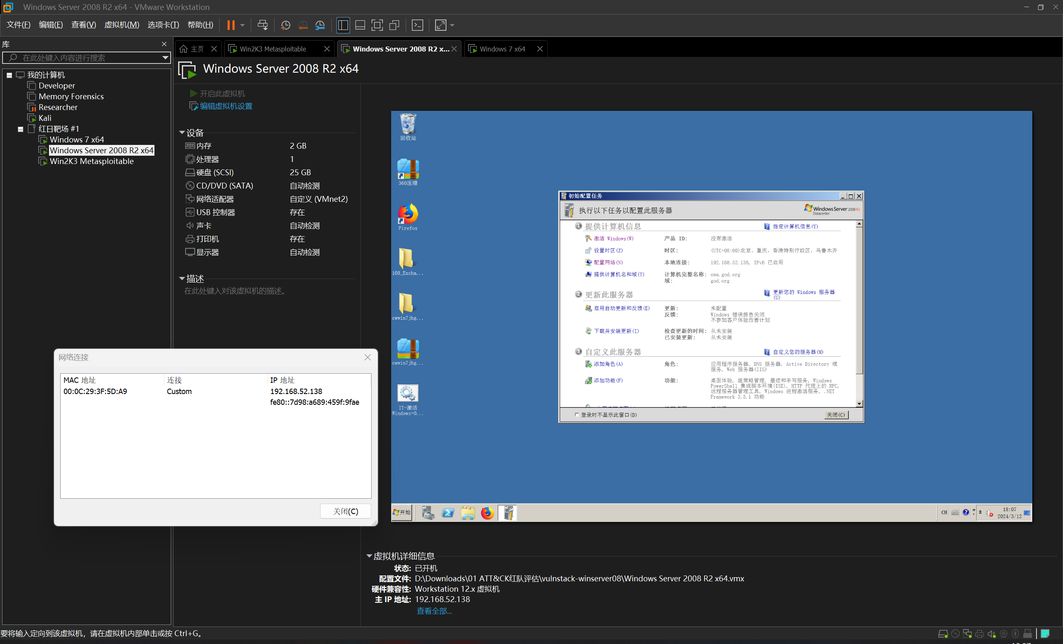The image size is (1063, 644).
Task: Open the 帮助(H) menu
Action: coord(200,25)
